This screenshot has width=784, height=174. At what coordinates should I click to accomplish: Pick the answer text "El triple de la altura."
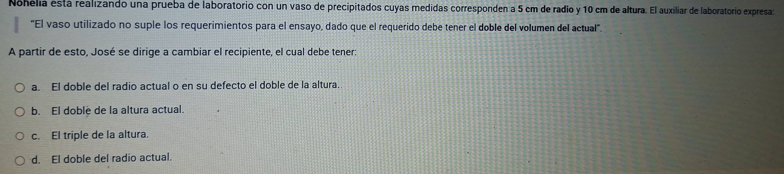100,134
